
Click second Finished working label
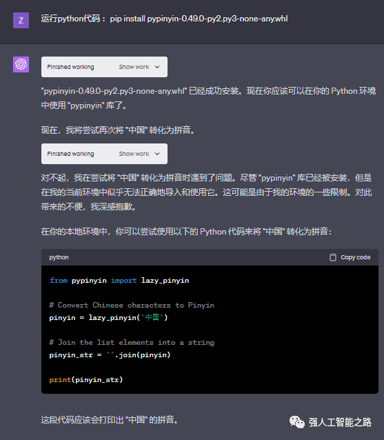tap(71, 154)
